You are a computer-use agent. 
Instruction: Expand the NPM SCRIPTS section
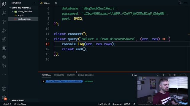(x=18, y=100)
